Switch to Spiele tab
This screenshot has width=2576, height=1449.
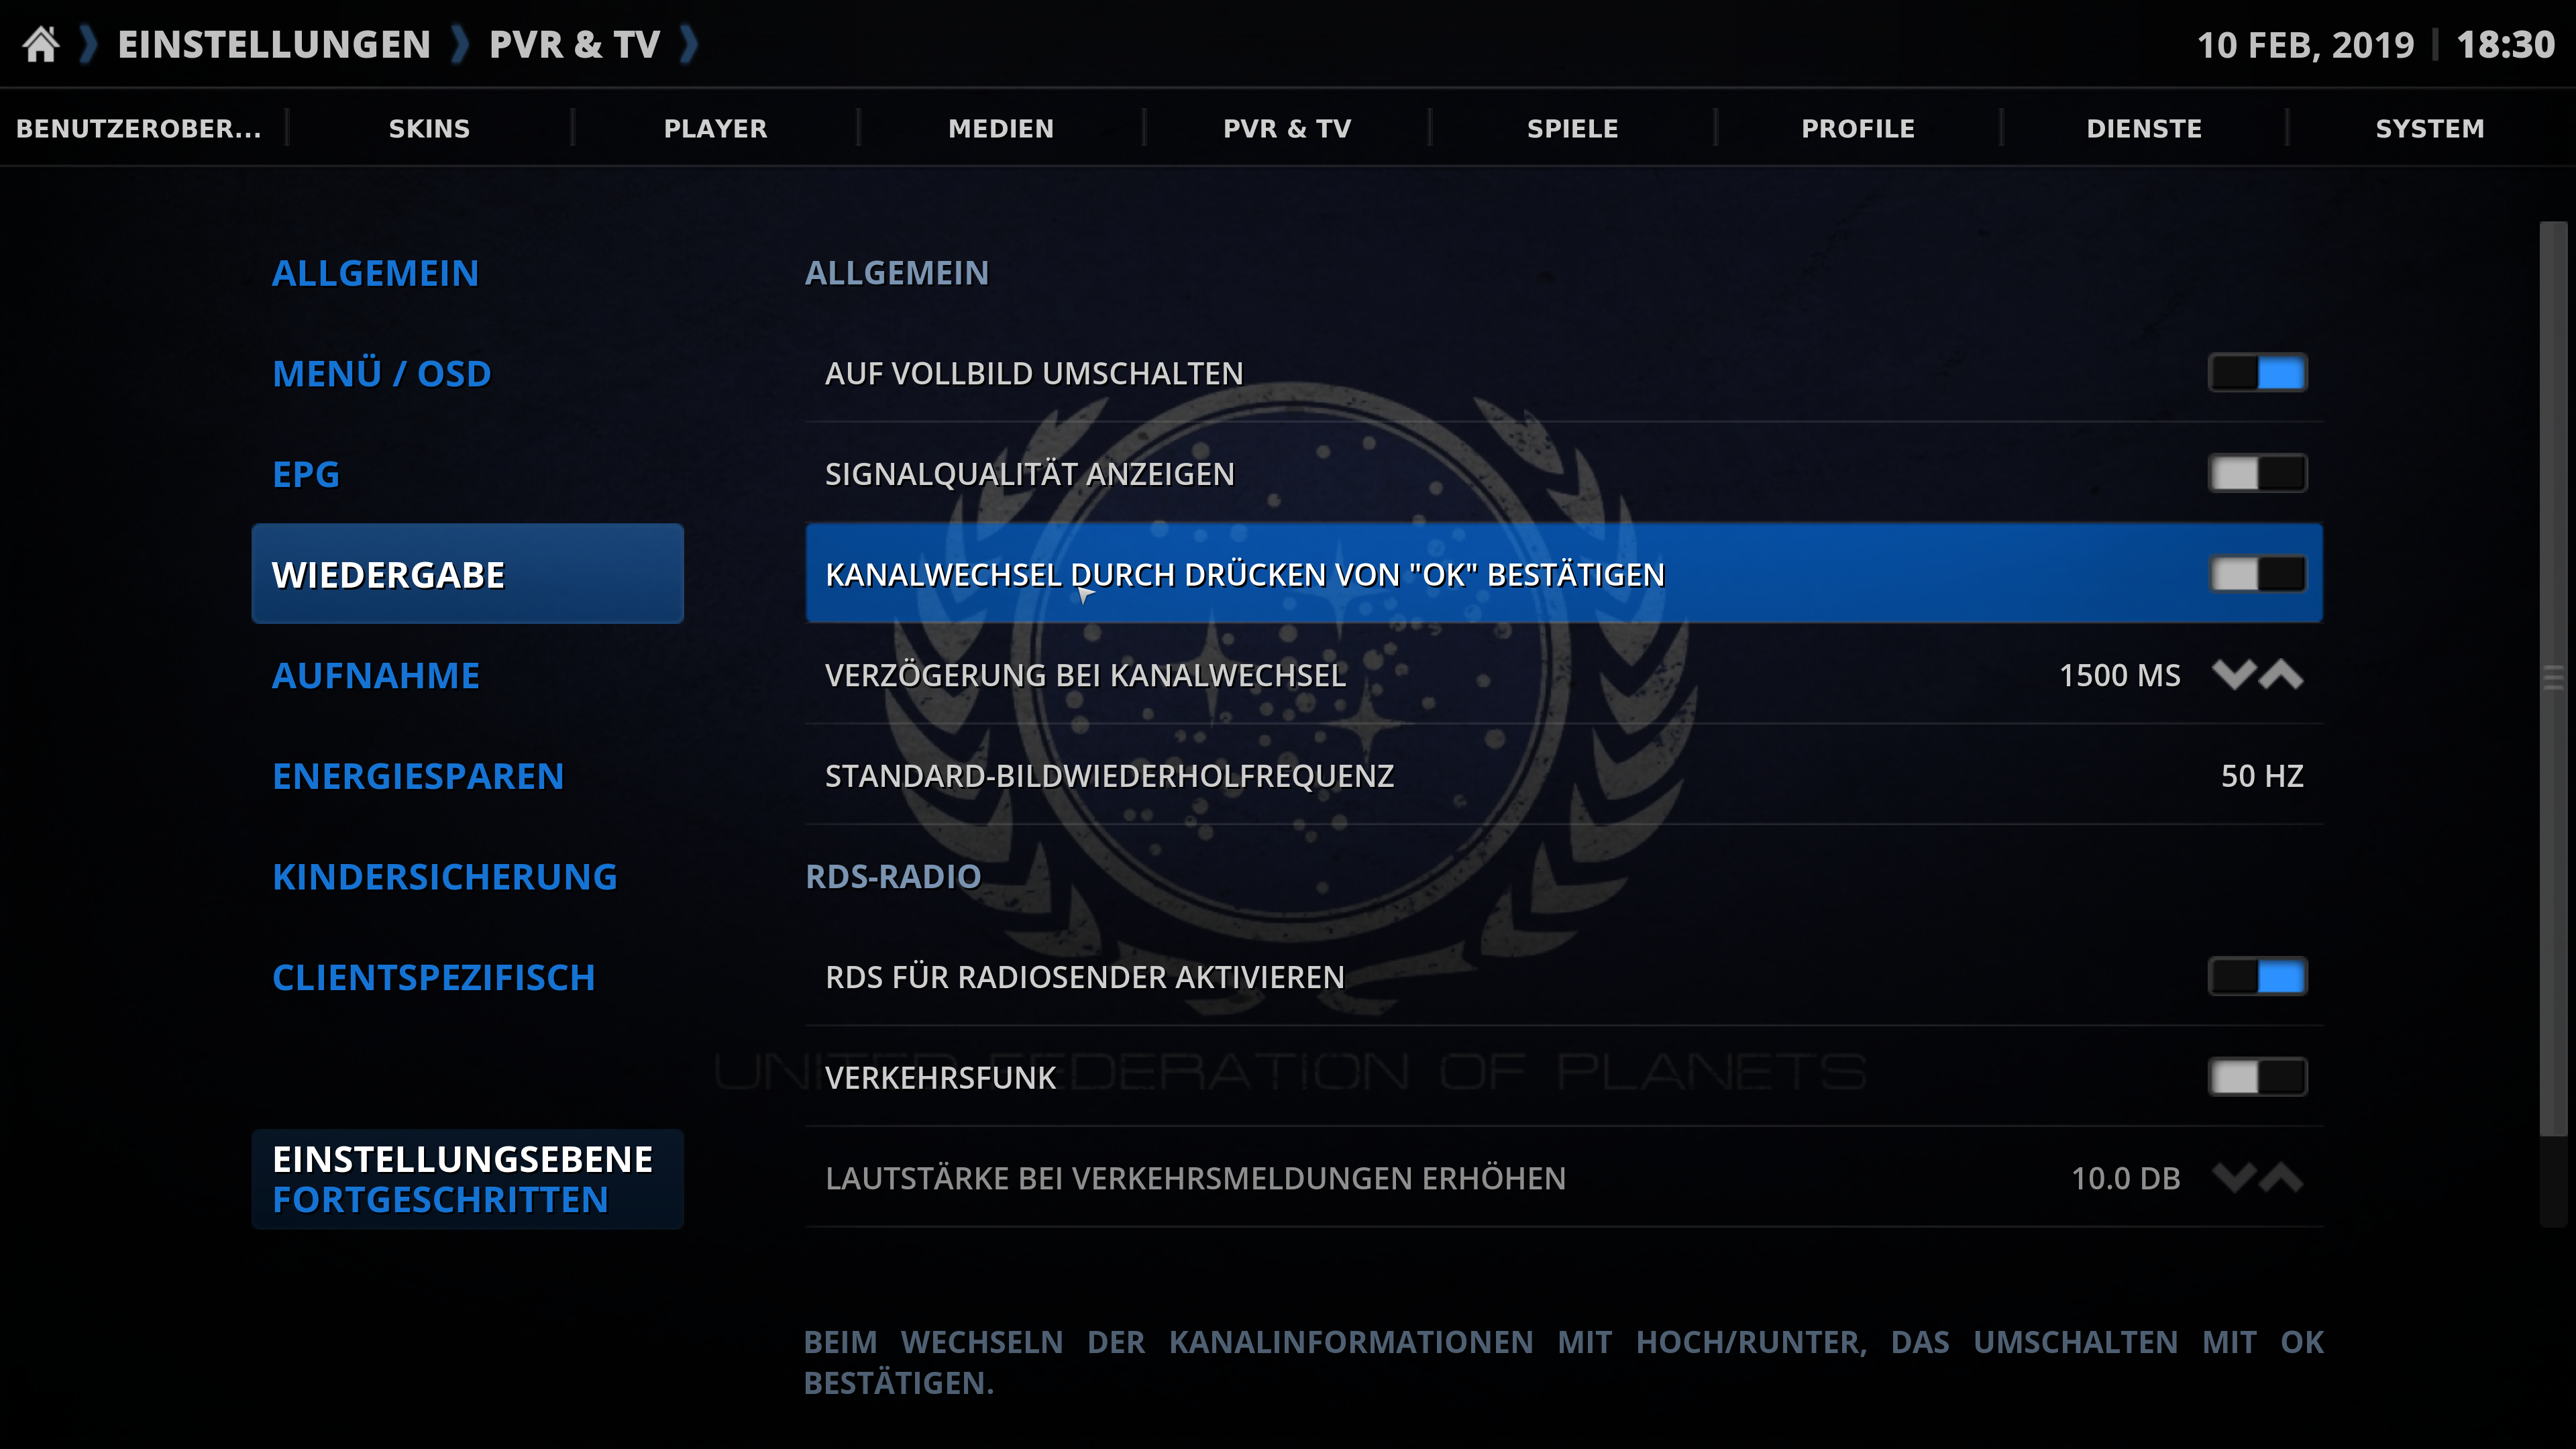click(1572, 128)
